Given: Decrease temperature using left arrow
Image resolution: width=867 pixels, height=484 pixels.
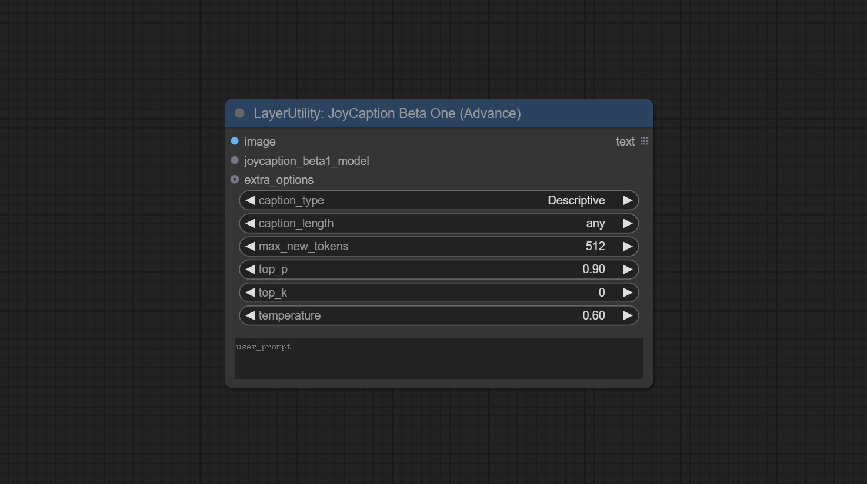Looking at the screenshot, I should (250, 315).
